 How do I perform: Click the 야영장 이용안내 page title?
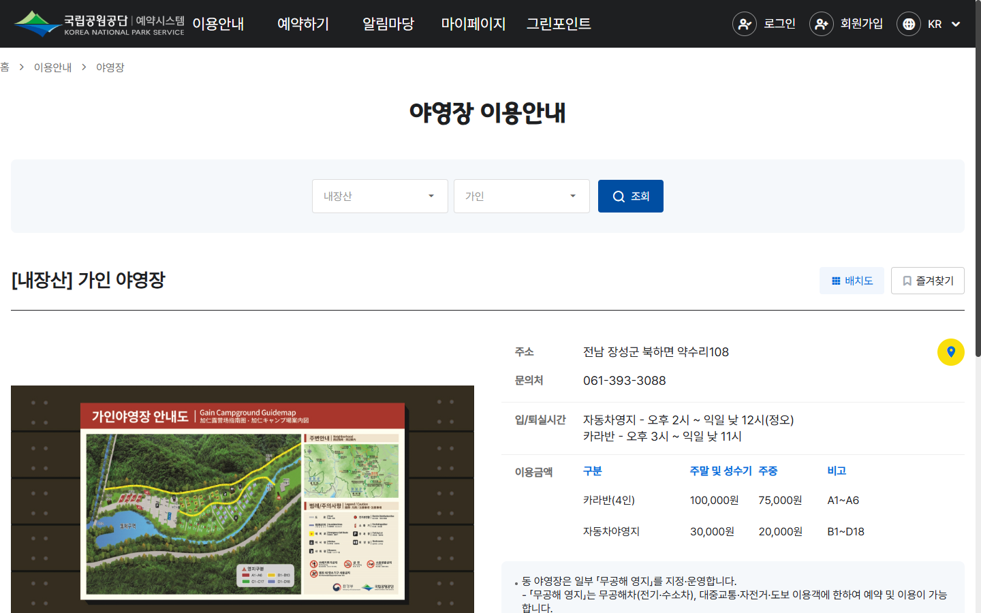(488, 112)
